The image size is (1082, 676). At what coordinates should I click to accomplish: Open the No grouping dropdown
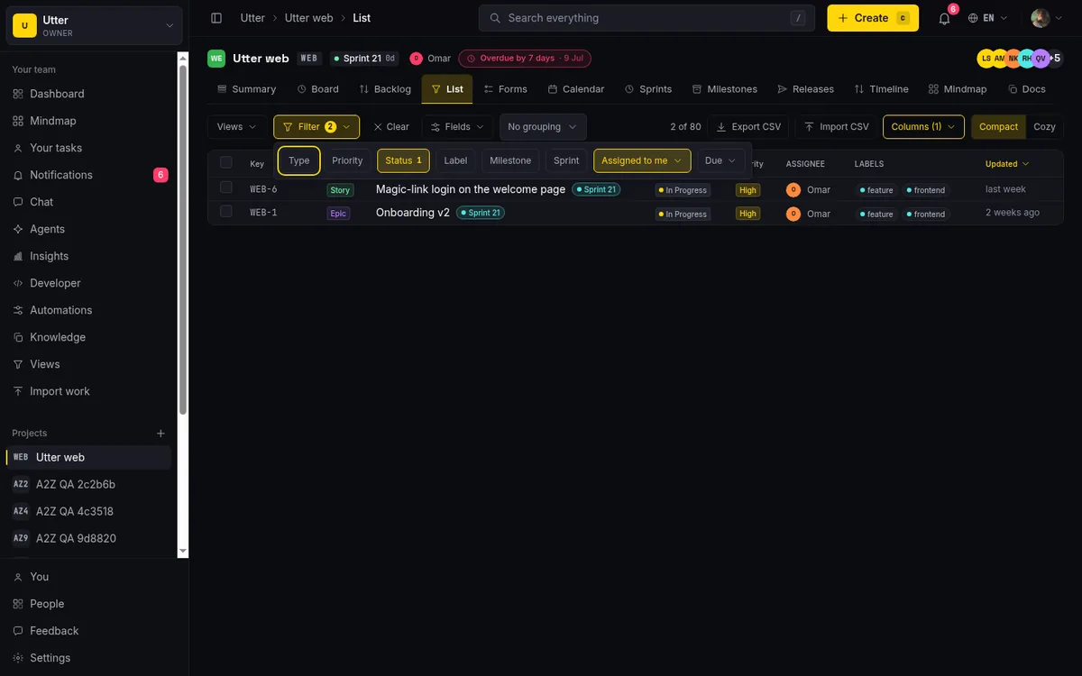[x=543, y=127]
